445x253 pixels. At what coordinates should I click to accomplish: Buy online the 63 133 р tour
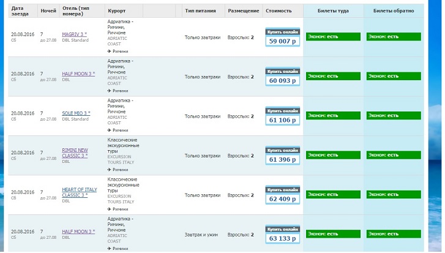[282, 235]
